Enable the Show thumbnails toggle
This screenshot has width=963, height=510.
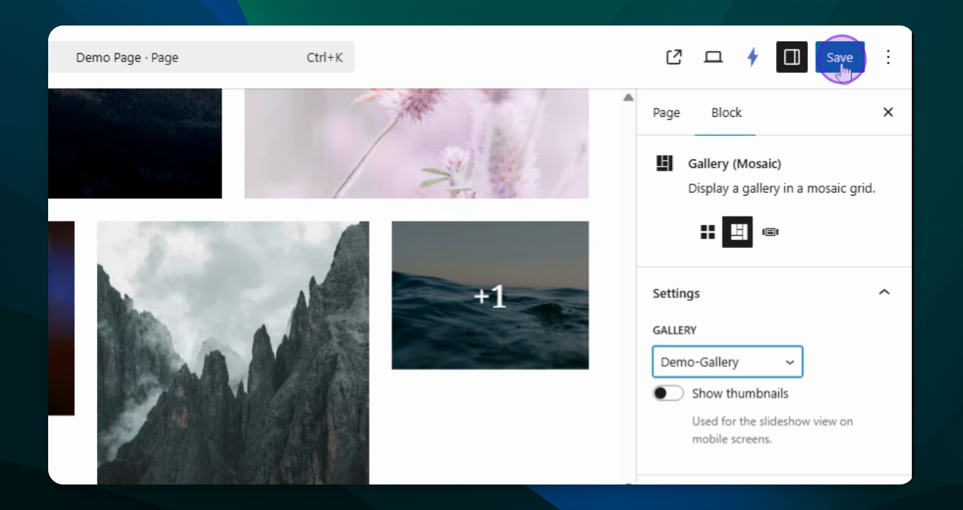tap(668, 394)
